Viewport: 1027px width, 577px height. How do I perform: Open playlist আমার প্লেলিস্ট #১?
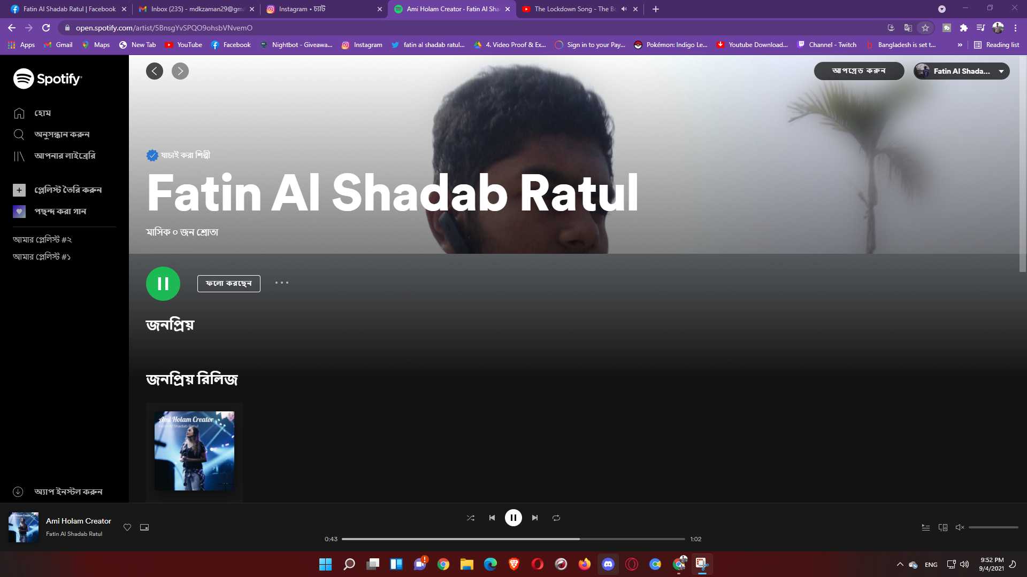(42, 257)
